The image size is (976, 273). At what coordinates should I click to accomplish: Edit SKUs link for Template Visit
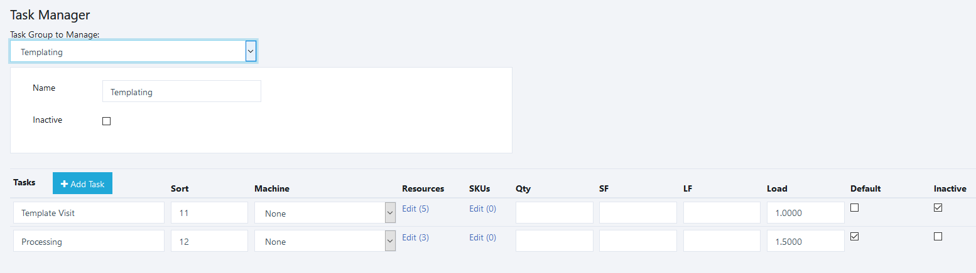(482, 209)
